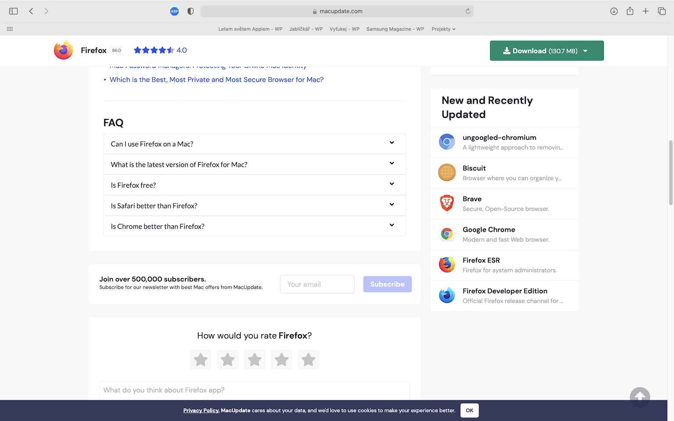Open the ungoogled-chromium title link
Image resolution: width=674 pixels, height=421 pixels.
tap(499, 137)
